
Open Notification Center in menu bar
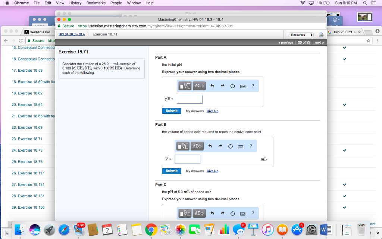[x=373, y=3]
